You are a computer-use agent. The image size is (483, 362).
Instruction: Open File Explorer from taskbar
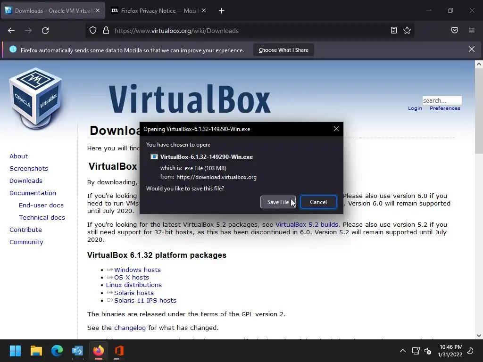click(36, 351)
